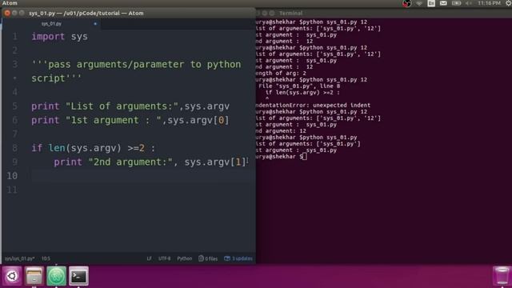Screen dimensions: 512x288
Task: Click the keyboard input language indicator
Action: (431, 3)
